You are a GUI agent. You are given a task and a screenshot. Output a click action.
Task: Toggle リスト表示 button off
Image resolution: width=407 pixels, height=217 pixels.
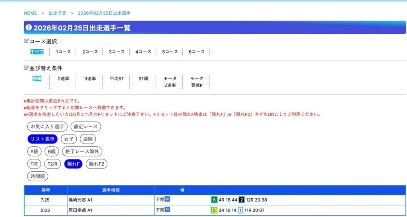pos(43,139)
